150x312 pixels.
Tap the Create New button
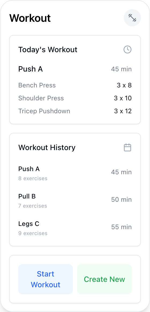[104, 279]
